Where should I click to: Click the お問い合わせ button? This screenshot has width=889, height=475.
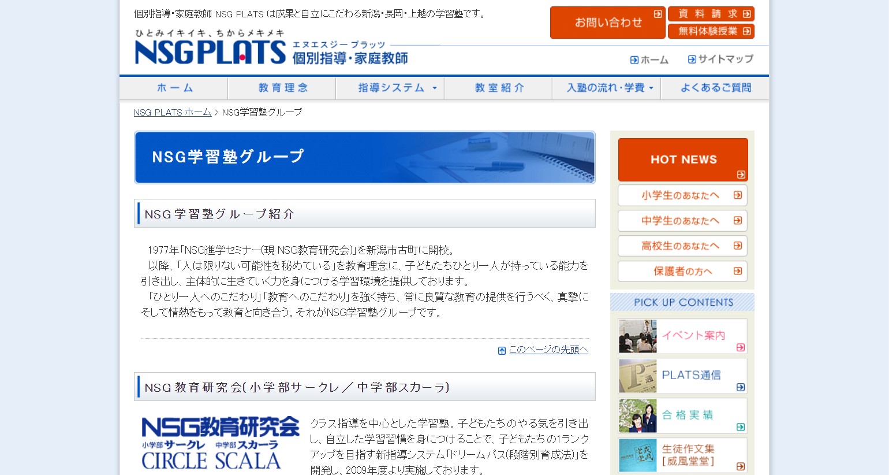pos(608,23)
